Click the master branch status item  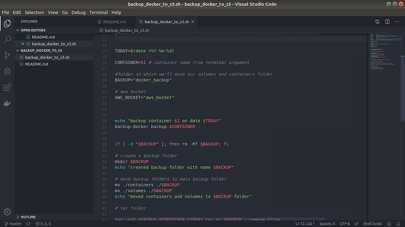point(13,223)
